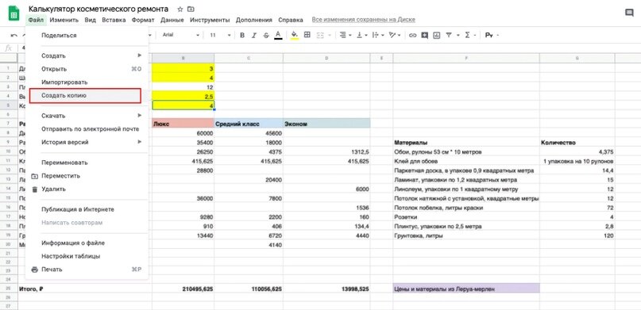
Task: Insert a chart from toolbar
Action: click(x=437, y=36)
